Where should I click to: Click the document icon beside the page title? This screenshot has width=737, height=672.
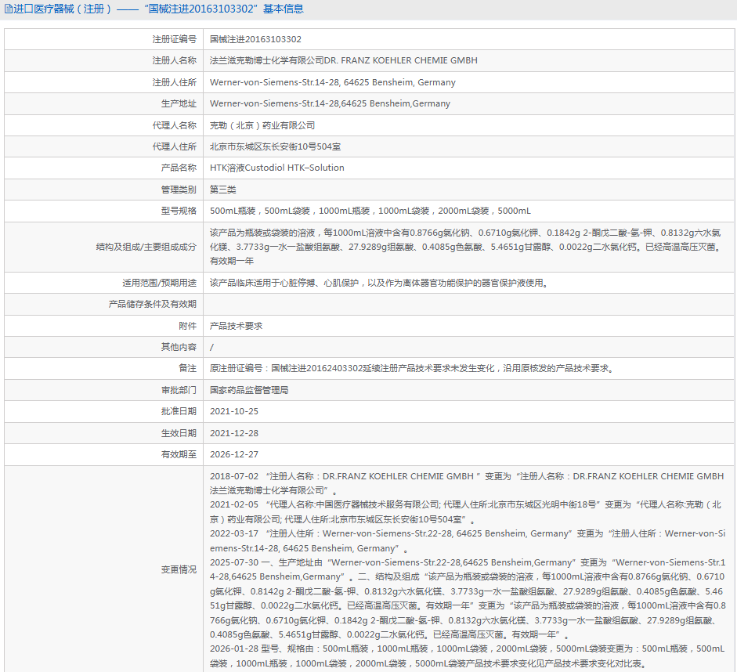click(9, 9)
